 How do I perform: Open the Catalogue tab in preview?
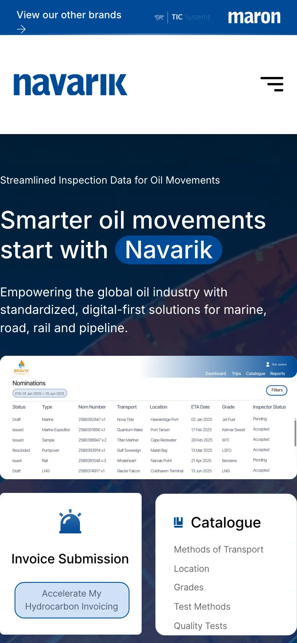(255, 374)
